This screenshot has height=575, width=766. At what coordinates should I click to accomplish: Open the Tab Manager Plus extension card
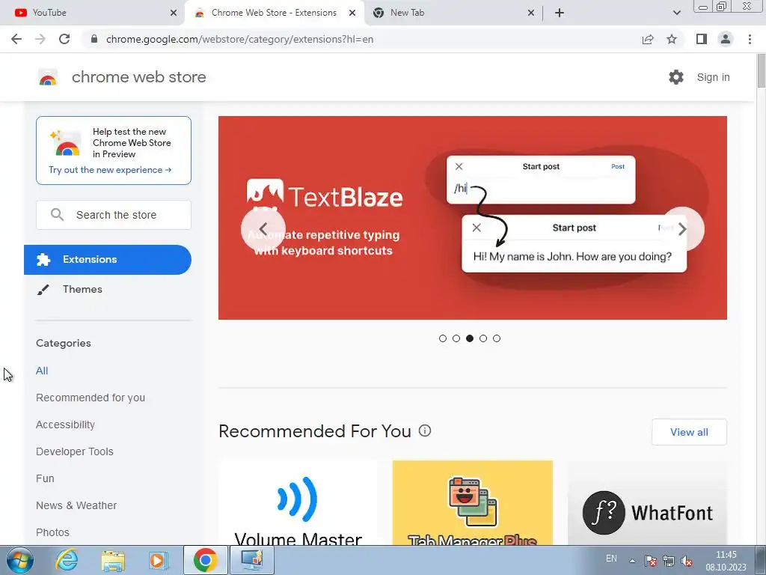click(x=473, y=502)
